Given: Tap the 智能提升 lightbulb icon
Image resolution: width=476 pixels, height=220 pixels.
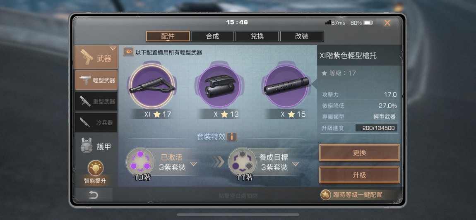Looking at the screenshot, I should [96, 168].
